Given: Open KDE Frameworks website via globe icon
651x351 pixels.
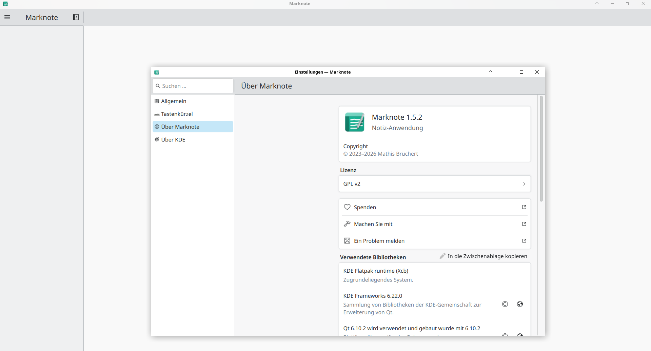Looking at the screenshot, I should click(x=520, y=304).
